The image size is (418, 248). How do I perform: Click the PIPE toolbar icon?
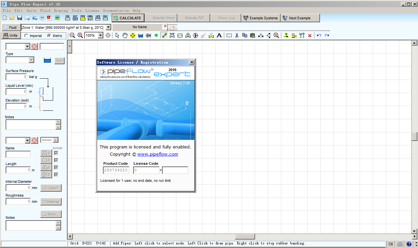(83, 18)
